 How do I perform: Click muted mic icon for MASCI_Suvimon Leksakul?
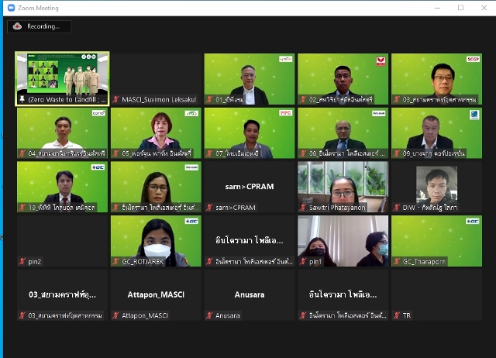click(116, 100)
